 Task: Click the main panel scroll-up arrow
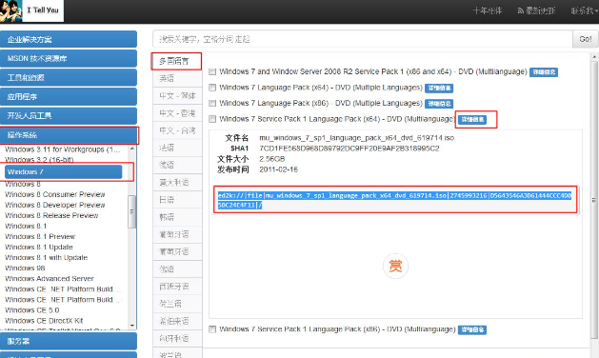[594, 57]
